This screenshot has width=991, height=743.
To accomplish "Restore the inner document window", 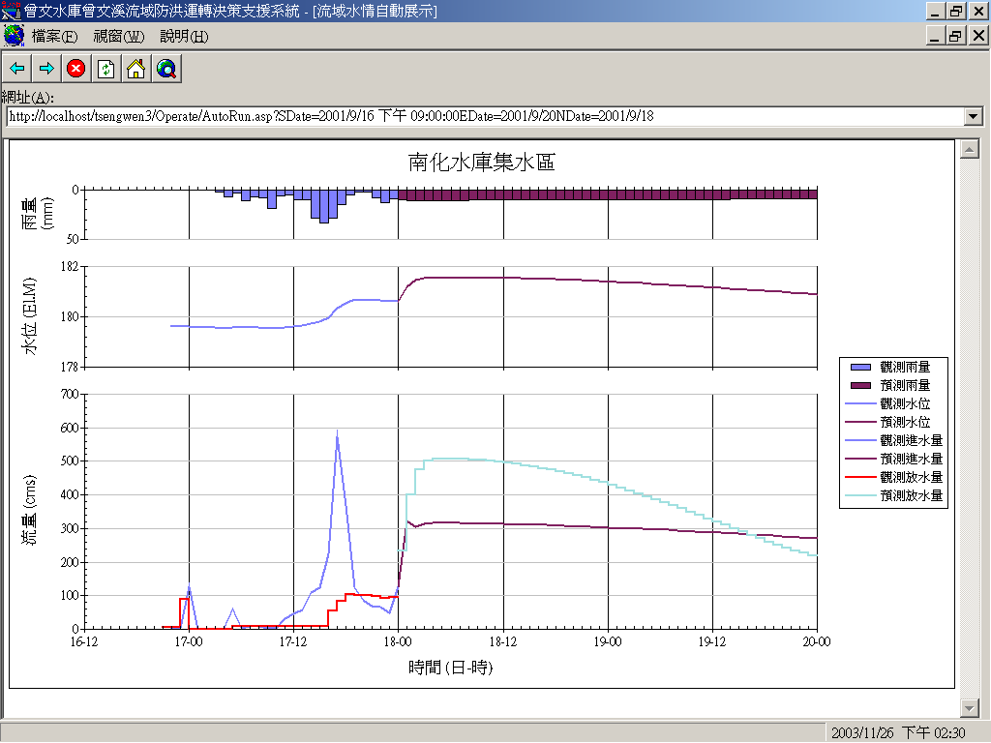I will point(955,36).
